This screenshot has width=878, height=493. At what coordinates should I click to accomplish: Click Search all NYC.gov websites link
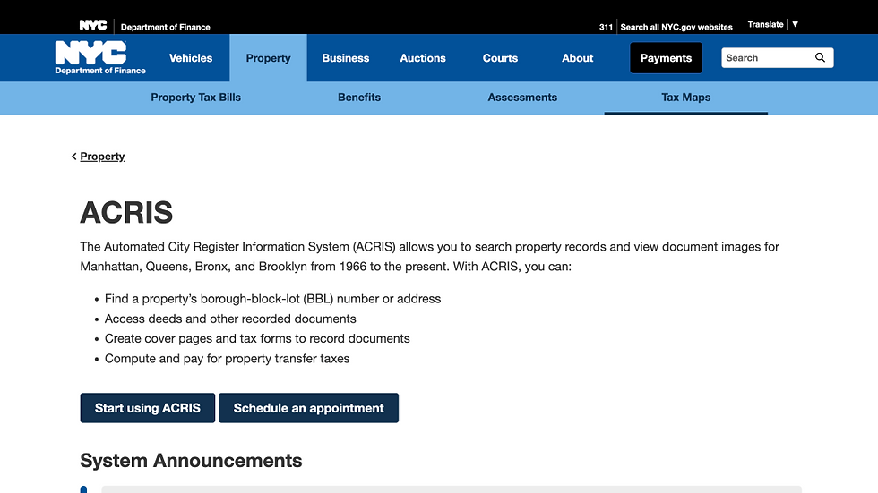(676, 27)
